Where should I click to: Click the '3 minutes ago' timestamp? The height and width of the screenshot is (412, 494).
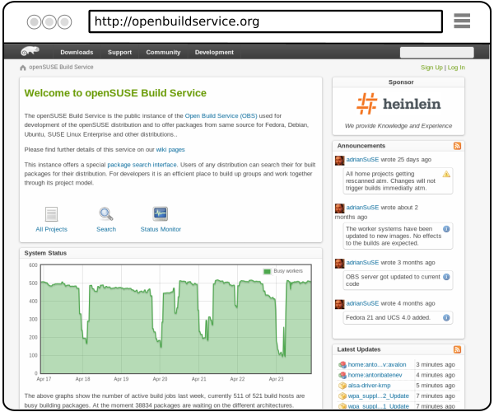click(x=436, y=364)
